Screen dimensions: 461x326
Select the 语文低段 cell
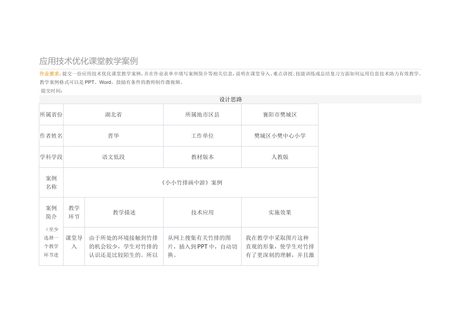point(113,157)
